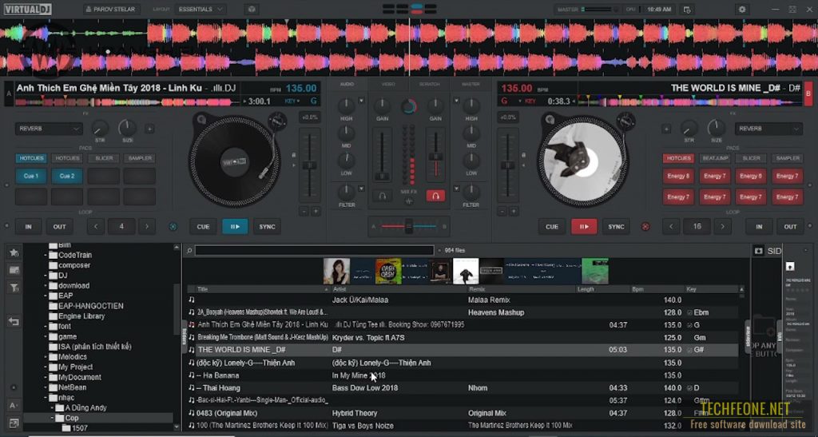
Task: Click the search magnifier icon
Action: tap(189, 251)
